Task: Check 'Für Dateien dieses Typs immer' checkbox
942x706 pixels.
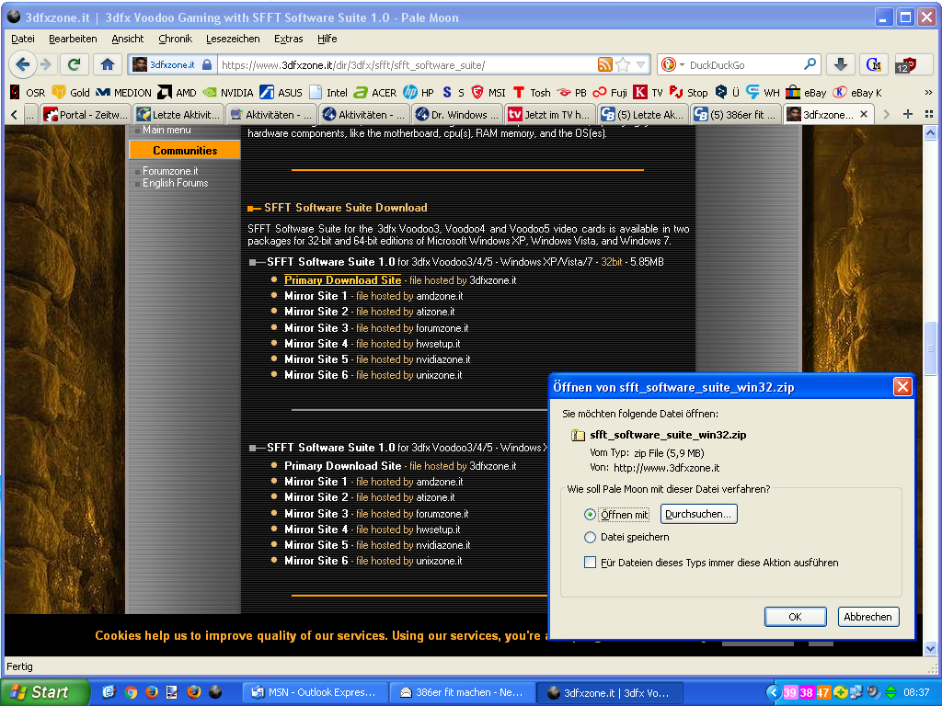Action: tap(590, 563)
